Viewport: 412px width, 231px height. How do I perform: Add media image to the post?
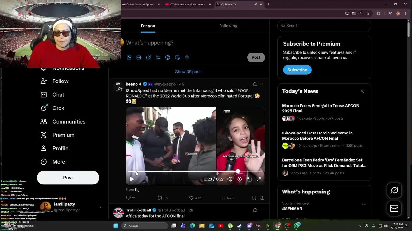coord(129,57)
